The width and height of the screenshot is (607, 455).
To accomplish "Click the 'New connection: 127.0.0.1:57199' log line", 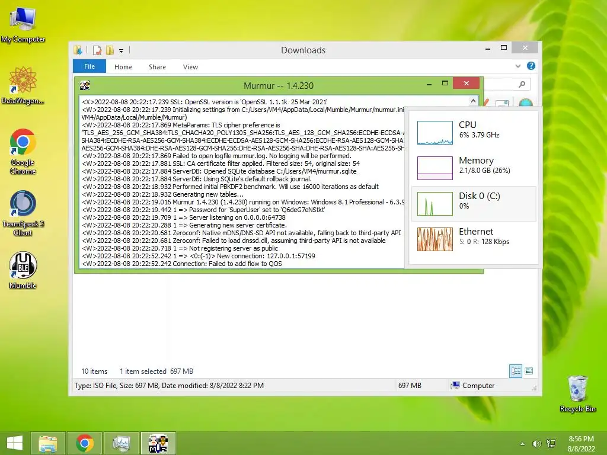I will [x=199, y=256].
